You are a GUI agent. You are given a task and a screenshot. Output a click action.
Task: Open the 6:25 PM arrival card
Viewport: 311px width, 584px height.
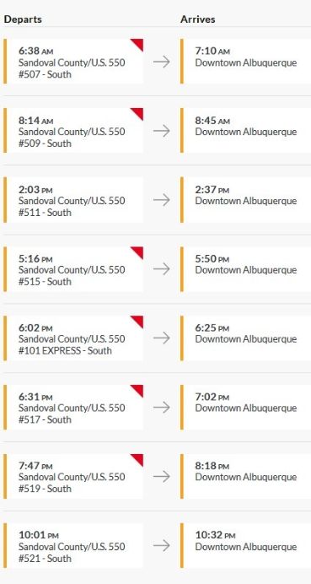tap(245, 338)
